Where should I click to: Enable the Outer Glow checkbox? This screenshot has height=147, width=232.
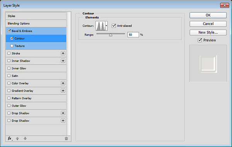pos(9,105)
